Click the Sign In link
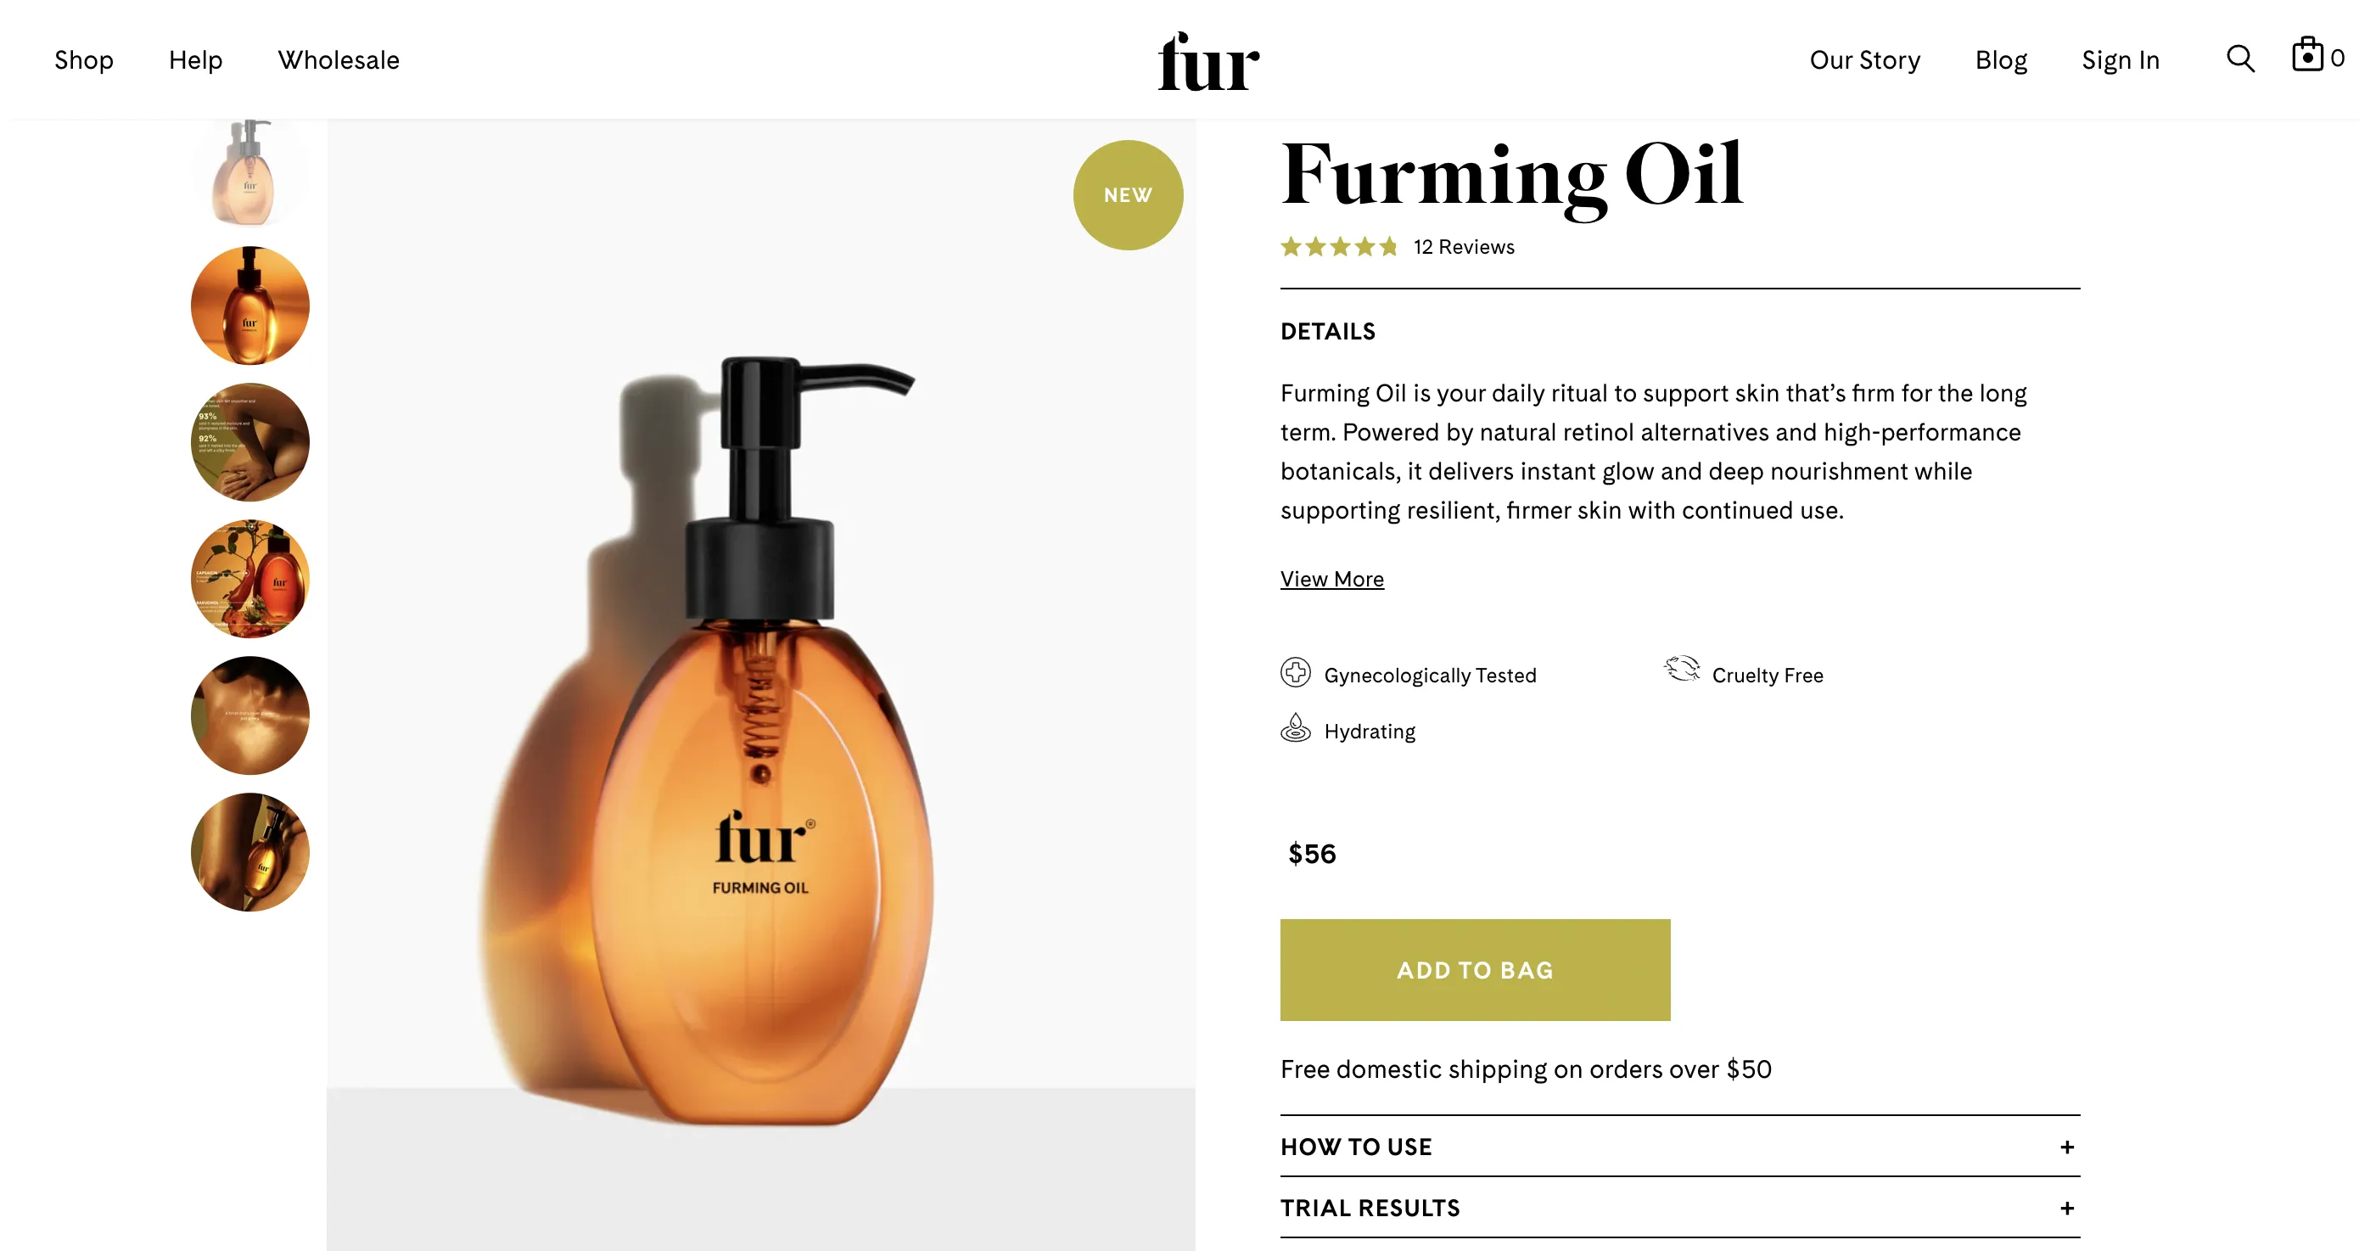The width and height of the screenshot is (2359, 1251). (2120, 59)
